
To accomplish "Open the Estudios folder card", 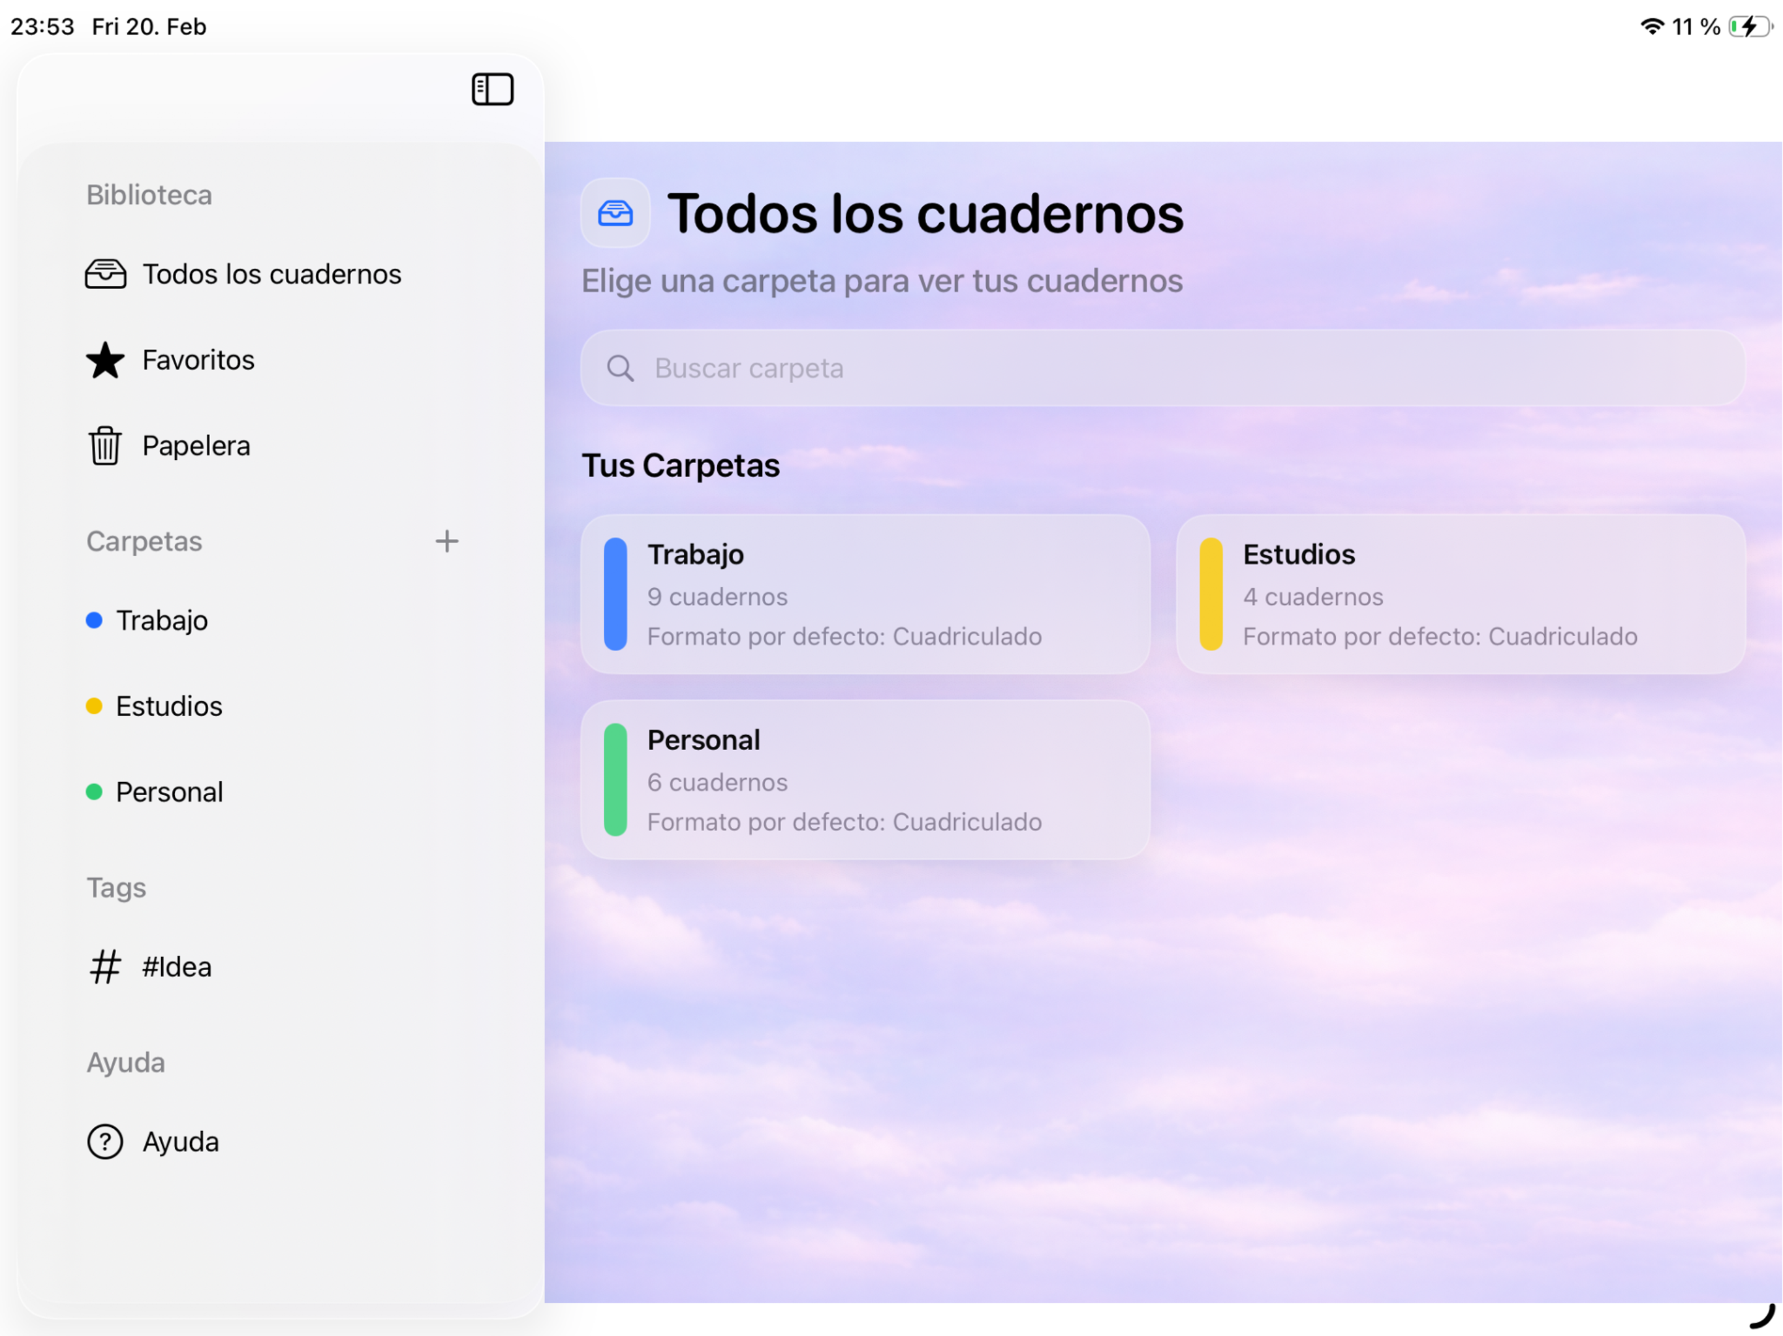I will tap(1461, 594).
